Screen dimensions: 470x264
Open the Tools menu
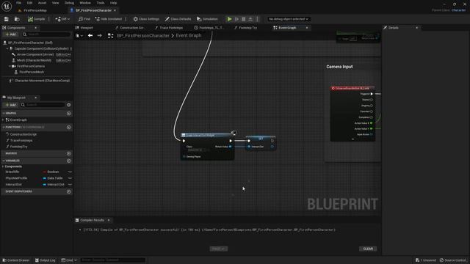101,3
